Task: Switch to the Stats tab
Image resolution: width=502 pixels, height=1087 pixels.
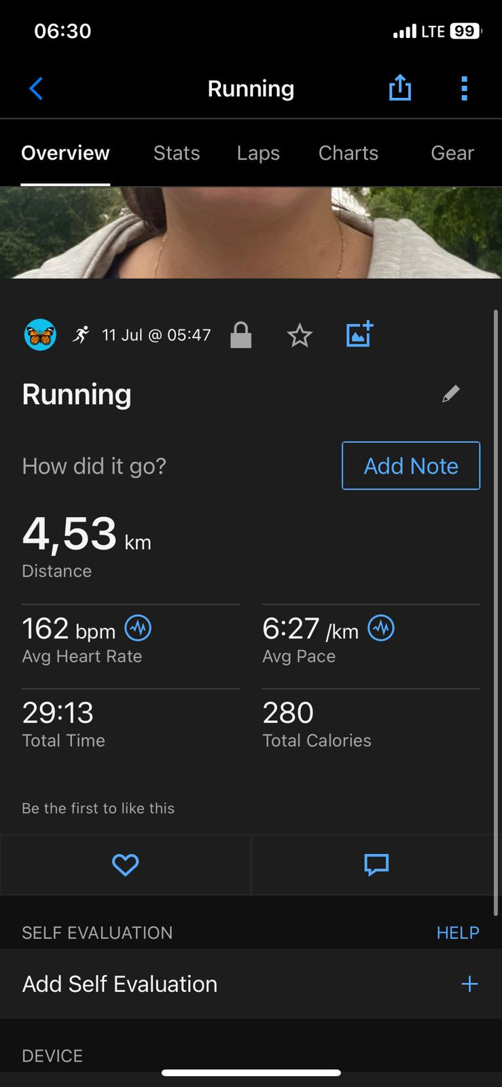Action: [x=177, y=153]
